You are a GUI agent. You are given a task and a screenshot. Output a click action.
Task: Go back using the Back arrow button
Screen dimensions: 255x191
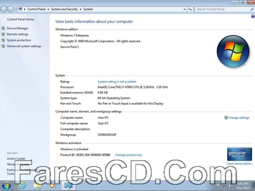coord(4,10)
